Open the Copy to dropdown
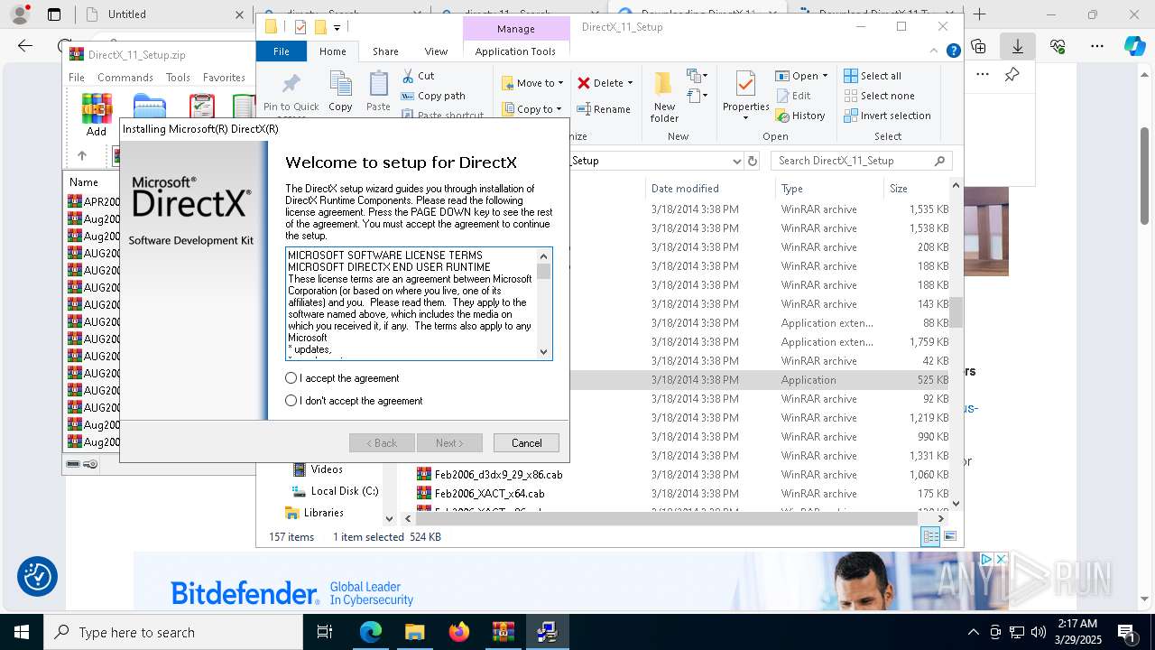Viewport: 1155px width, 650px height. (532, 109)
